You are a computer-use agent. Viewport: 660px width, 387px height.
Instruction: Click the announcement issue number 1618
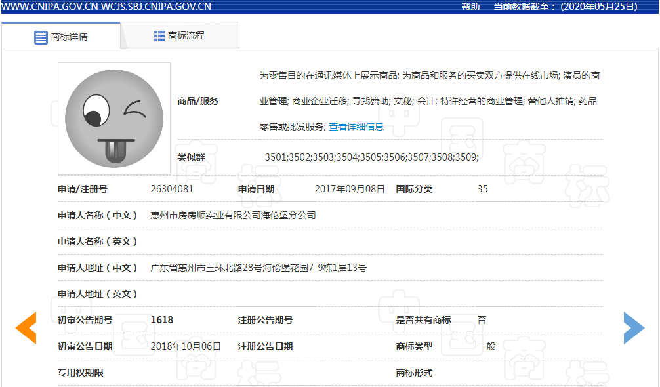coord(162,320)
